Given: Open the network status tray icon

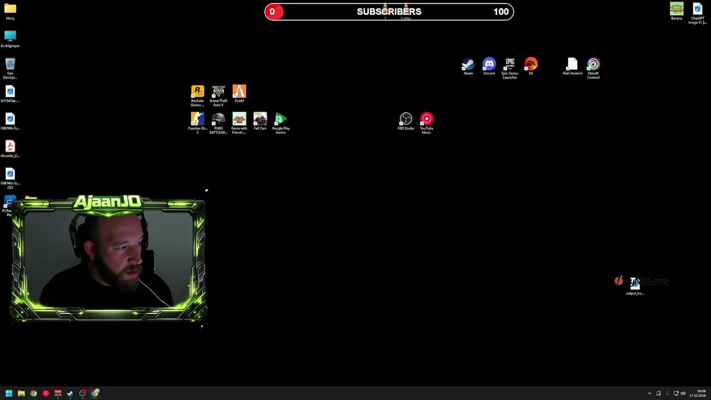Looking at the screenshot, I should point(676,393).
